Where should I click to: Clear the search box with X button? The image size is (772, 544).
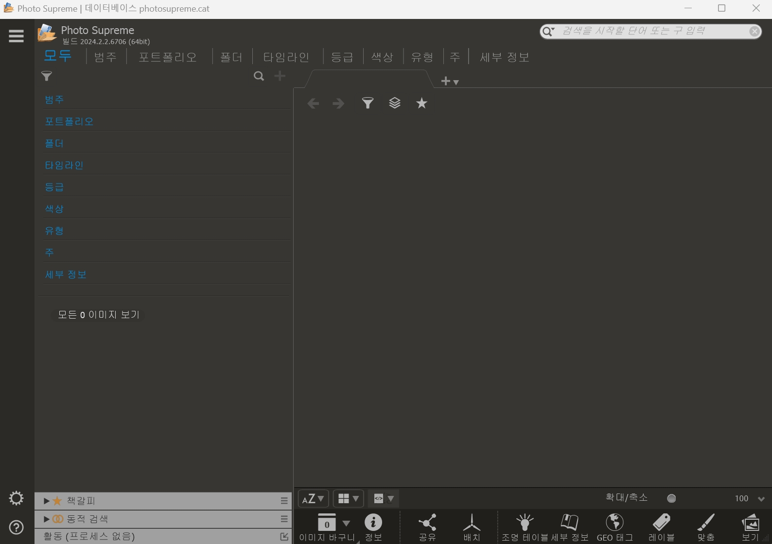point(754,32)
